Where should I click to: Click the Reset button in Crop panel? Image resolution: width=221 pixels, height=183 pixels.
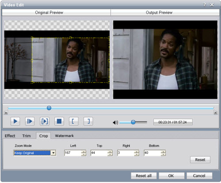[x=200, y=160]
